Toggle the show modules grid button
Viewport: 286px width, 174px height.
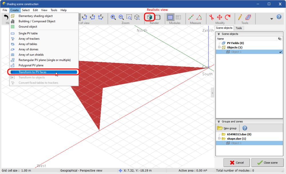click(170, 17)
